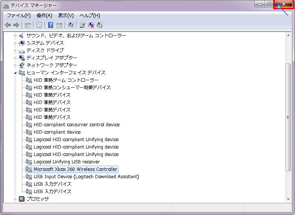Click the システム デバイス computer icon
295x215 pixels.
coord(22,43)
